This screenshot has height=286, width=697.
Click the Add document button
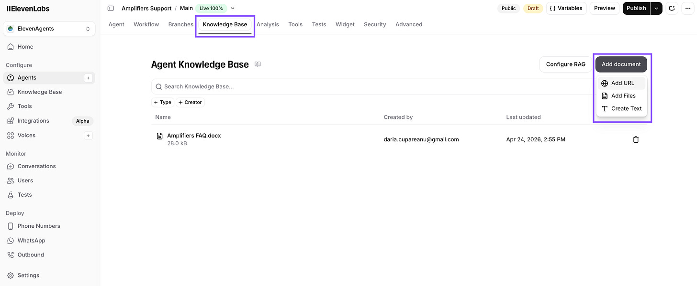point(621,64)
